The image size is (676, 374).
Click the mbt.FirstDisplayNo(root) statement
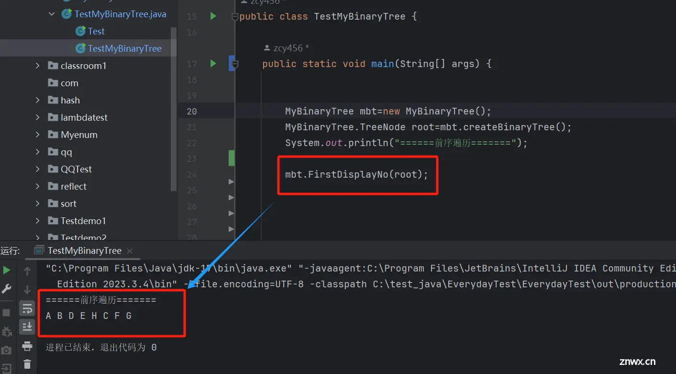[x=356, y=174]
